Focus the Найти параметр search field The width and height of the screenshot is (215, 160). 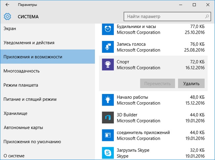167,16
